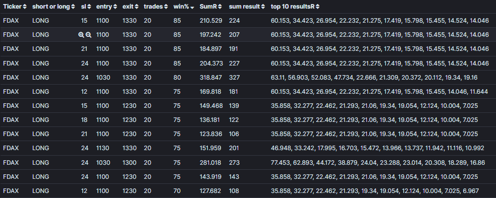Click the zoom-in filter icon in sl cell

[x=81, y=35]
